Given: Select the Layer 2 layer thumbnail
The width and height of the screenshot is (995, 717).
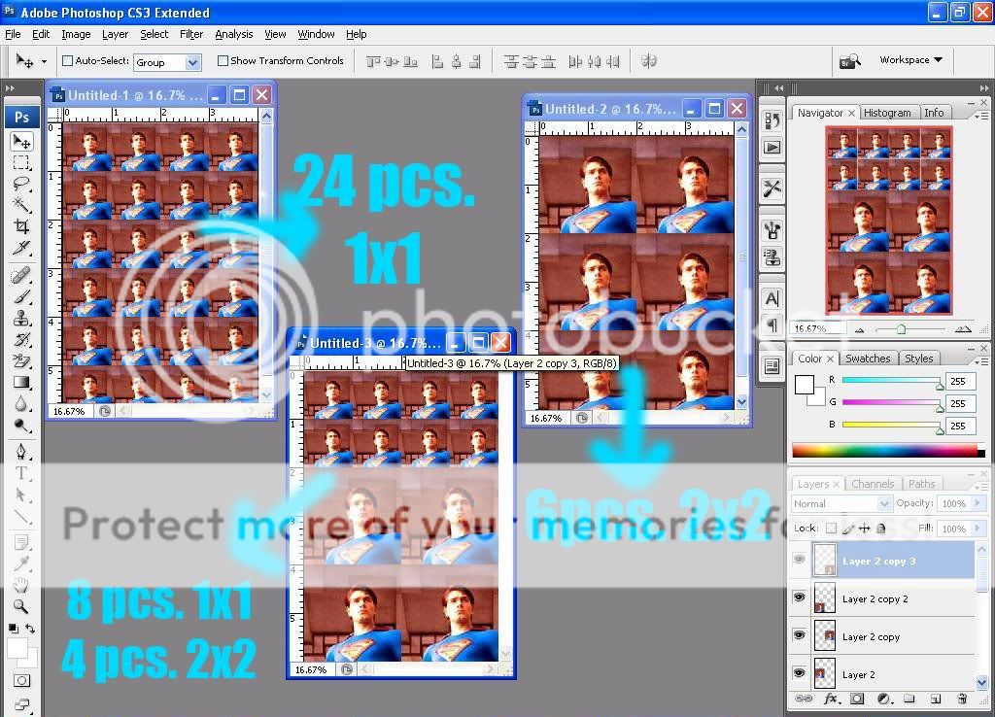Looking at the screenshot, I should point(823,673).
